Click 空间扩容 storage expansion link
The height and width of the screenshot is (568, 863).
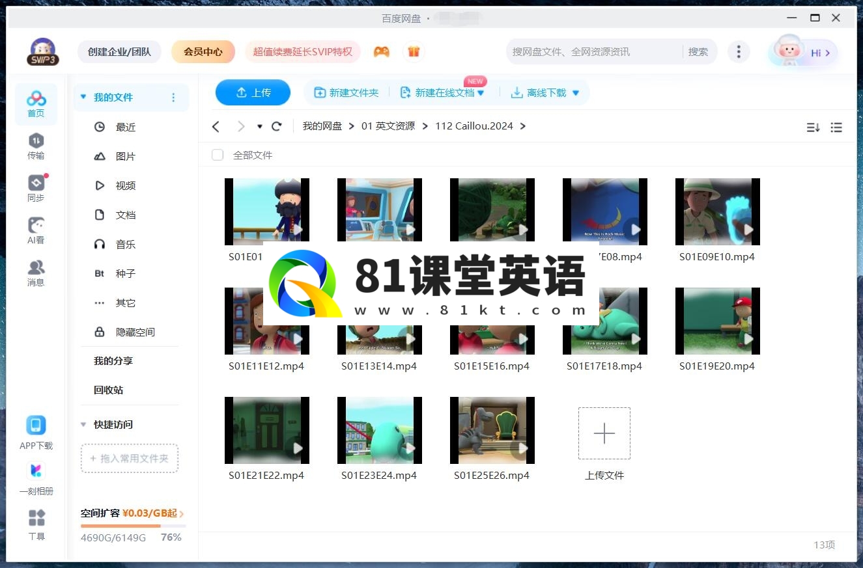tap(132, 513)
